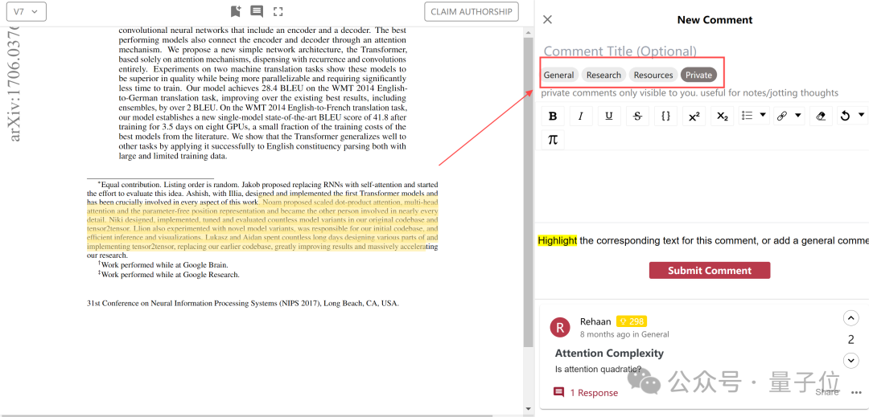Select the Private comment tag
869x417 pixels.
click(698, 75)
